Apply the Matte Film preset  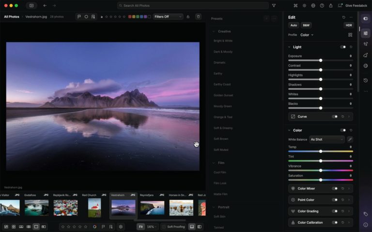pos(220,194)
